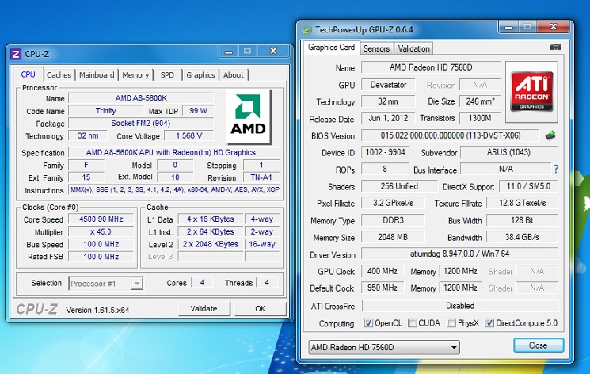Open the AMD Radeon HD 7560D dropdown
Viewport: 590px width, 374px height.
tap(384, 347)
